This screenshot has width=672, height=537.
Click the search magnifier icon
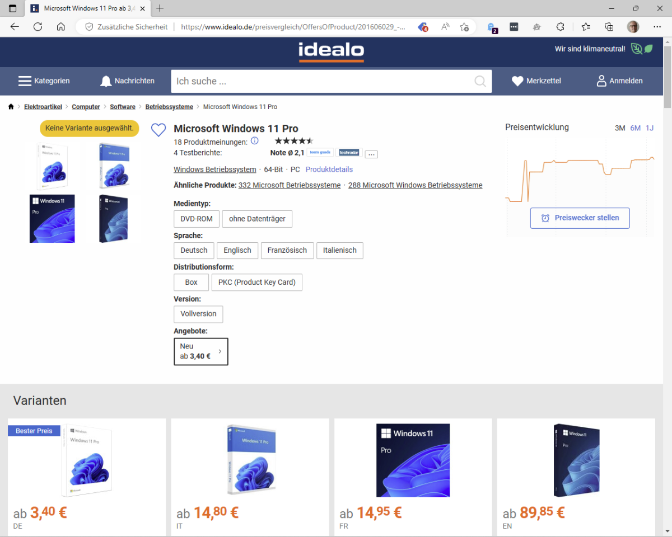pyautogui.click(x=480, y=81)
